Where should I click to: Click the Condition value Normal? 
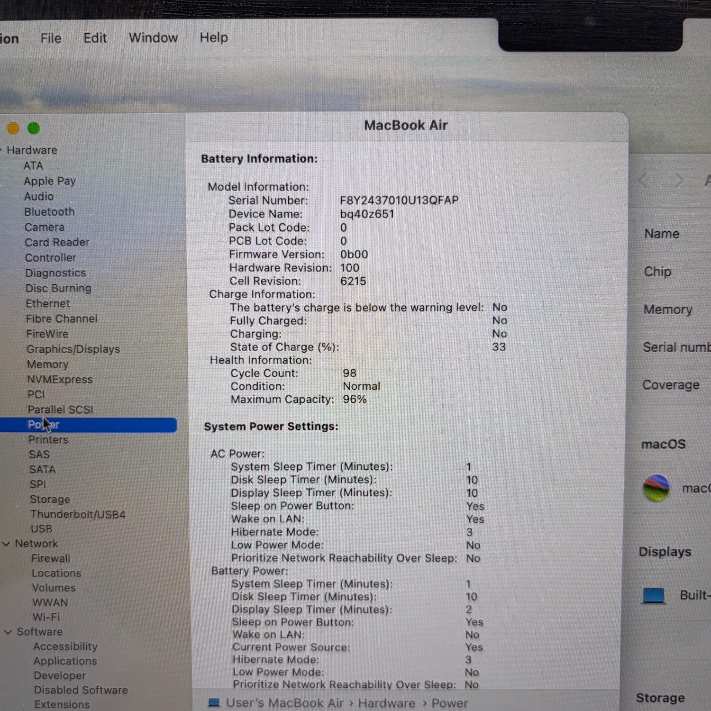click(x=361, y=386)
